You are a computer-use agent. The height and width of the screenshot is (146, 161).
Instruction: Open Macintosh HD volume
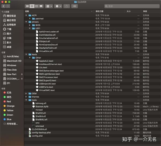12,61
